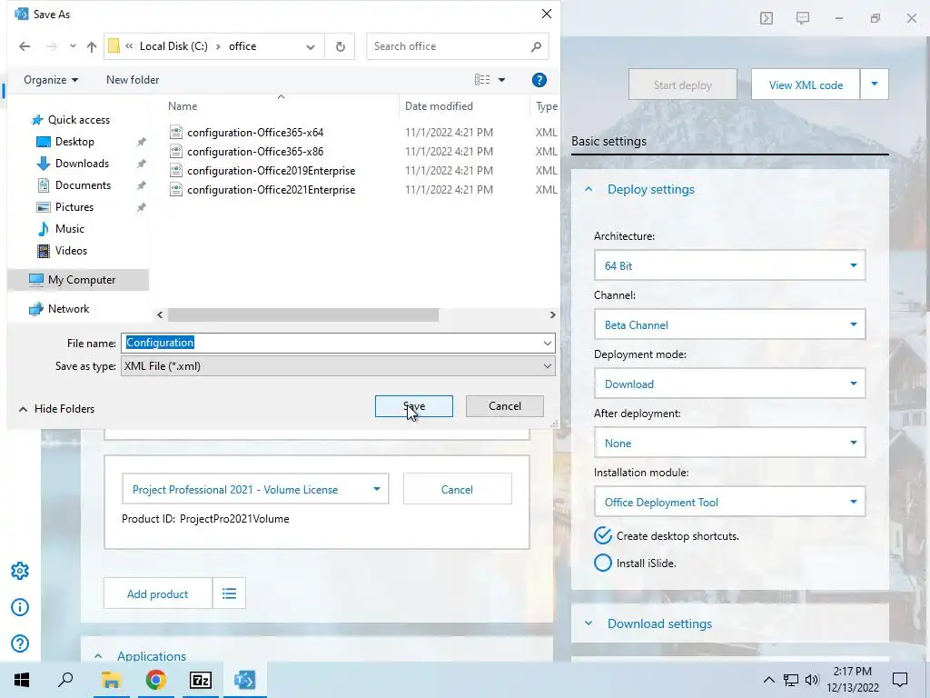Select configuration-Office365-x86 file

[x=255, y=152]
